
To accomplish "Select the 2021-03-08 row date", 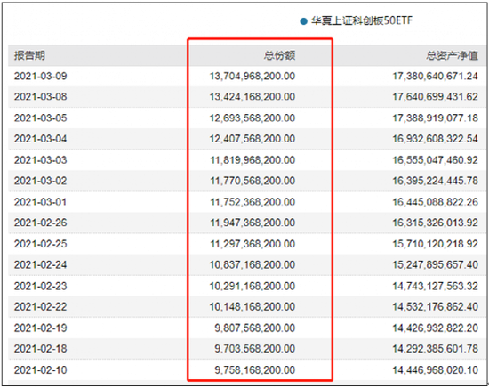I will pyautogui.click(x=41, y=96).
